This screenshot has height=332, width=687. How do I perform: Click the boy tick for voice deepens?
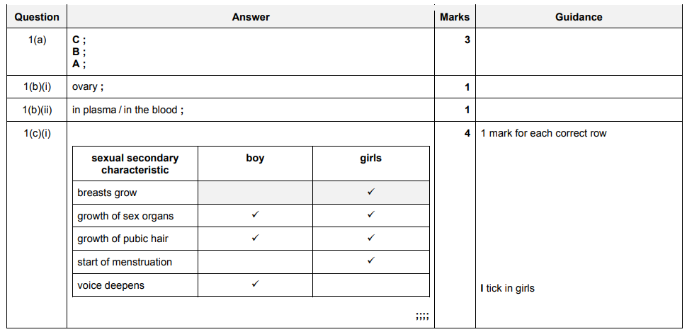coord(255,285)
